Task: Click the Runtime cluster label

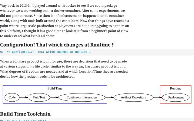Action: tap(176, 89)
